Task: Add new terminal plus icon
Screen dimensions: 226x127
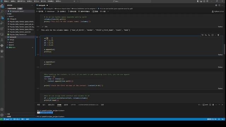Action: point(199,105)
